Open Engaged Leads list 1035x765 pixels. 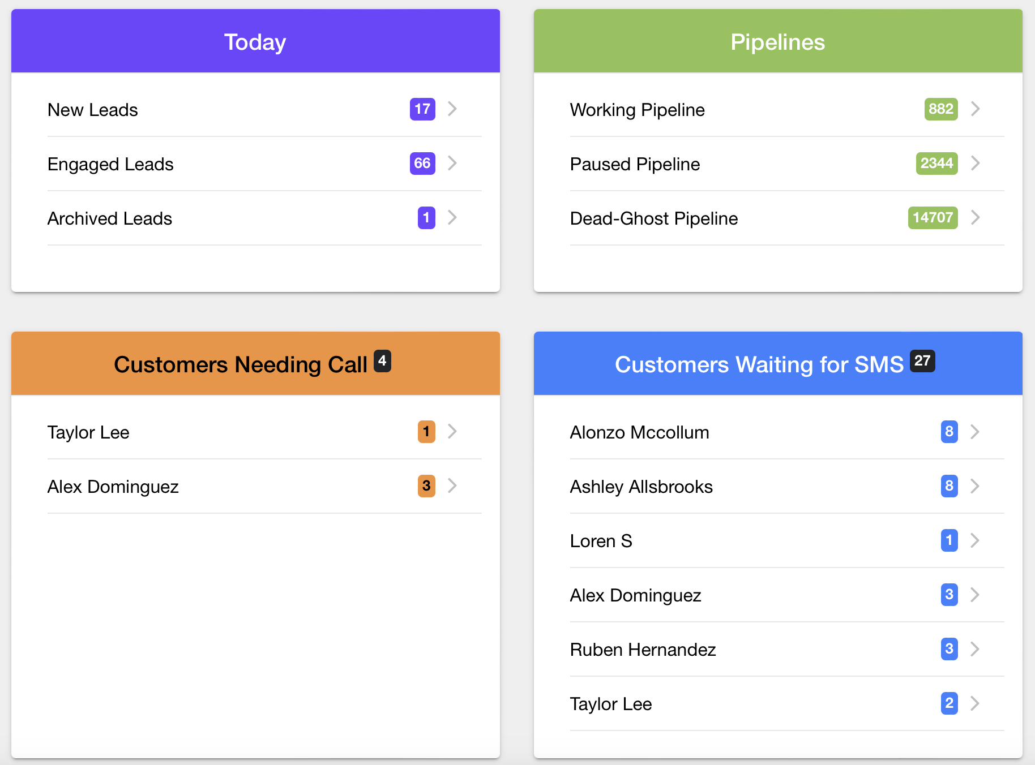111,164
